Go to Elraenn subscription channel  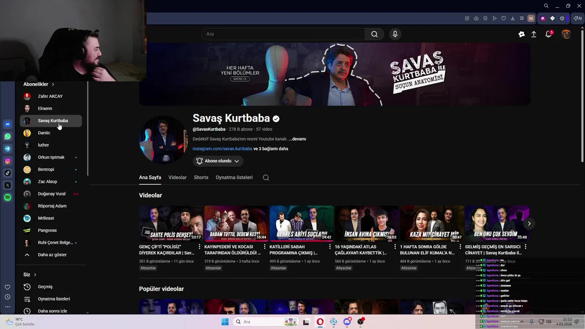click(x=50, y=108)
